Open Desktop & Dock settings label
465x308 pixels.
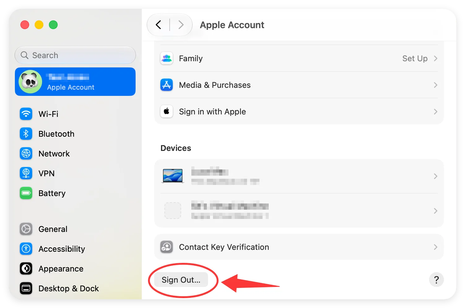(x=69, y=289)
